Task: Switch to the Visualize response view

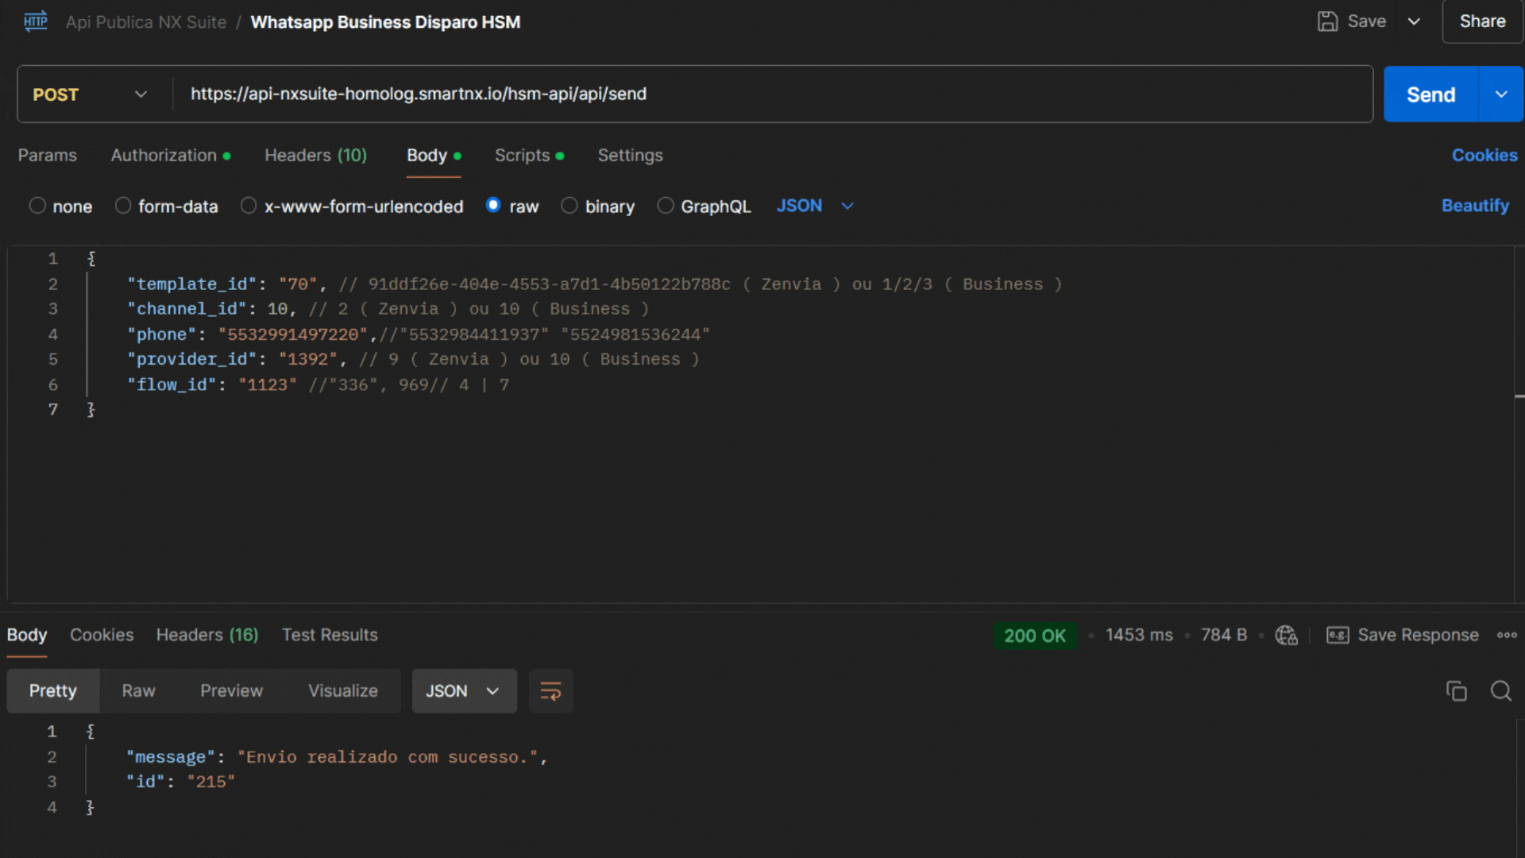Action: 343,691
